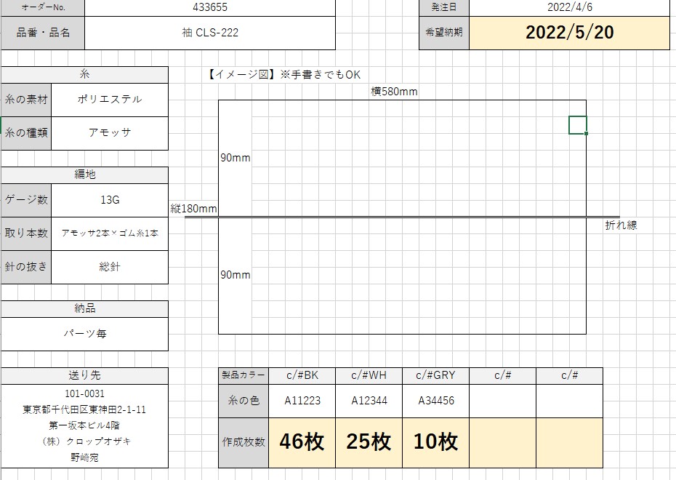Select the 糸の色 row label

pyautogui.click(x=244, y=401)
